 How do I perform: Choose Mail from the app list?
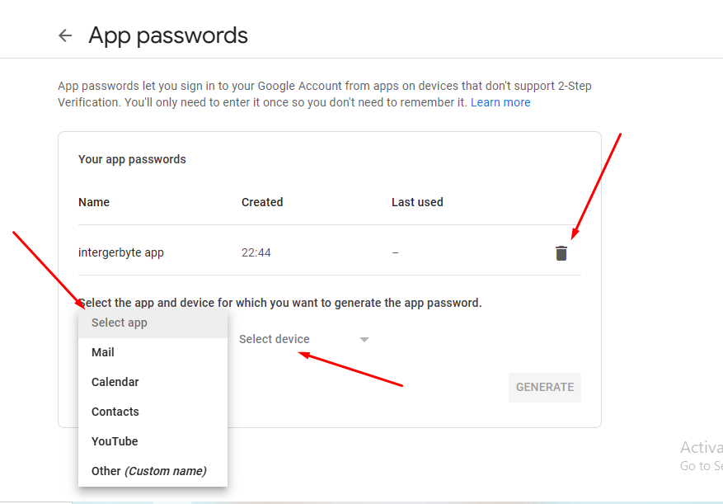[x=153, y=352]
